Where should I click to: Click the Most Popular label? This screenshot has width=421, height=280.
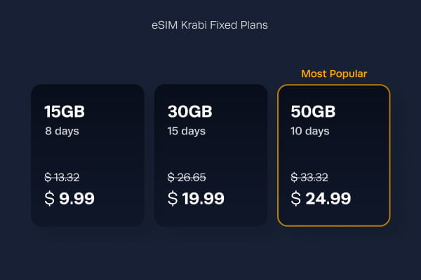click(334, 73)
